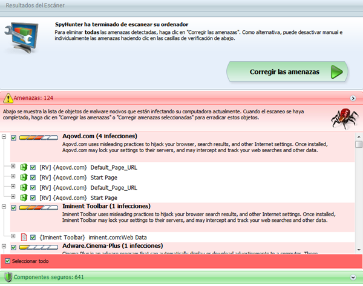Uncheck the iminent.com:Web Data checkbox
The image size is (363, 286).
33,238
